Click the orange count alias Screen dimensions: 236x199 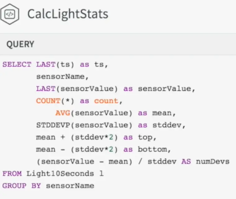click(106, 101)
